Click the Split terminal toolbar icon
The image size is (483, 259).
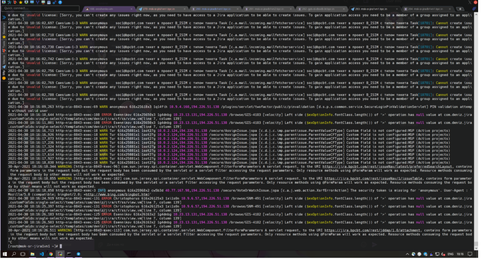pyautogui.click(x=32, y=2)
